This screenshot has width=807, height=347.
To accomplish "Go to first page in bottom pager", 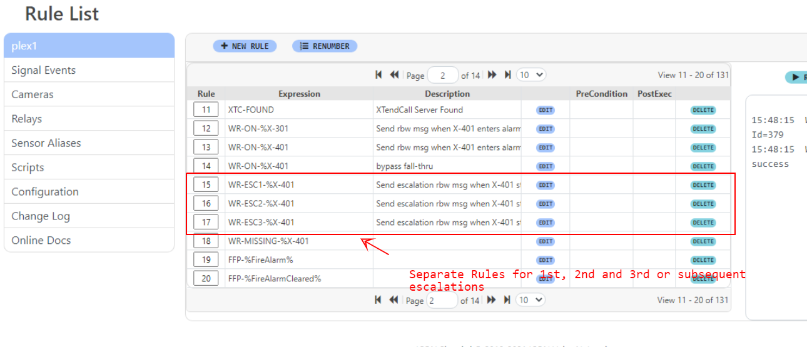I will tap(378, 300).
